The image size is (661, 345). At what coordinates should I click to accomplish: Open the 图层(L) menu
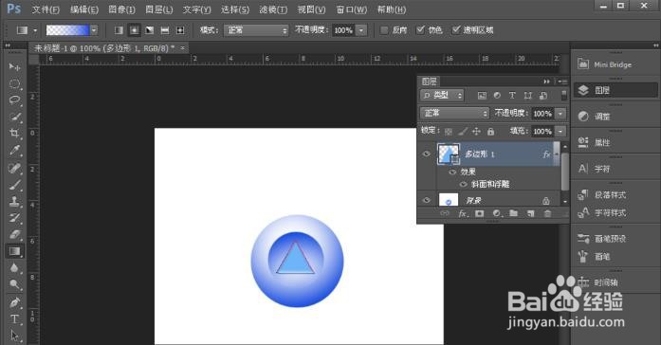coord(159,9)
